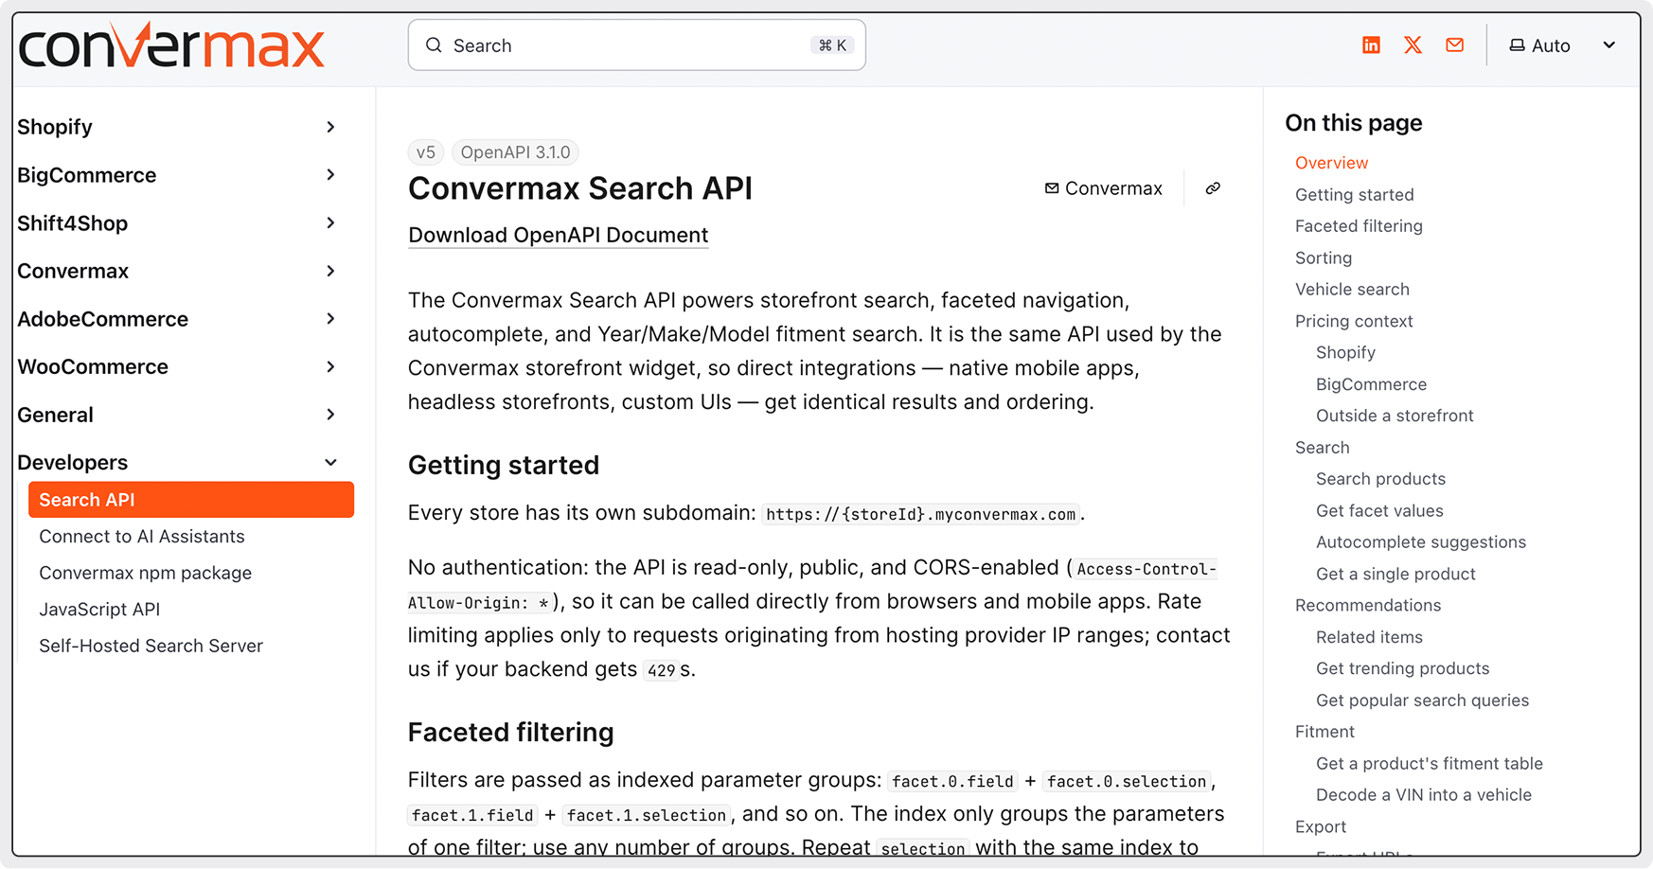Click the Convermax logo

coord(171,45)
